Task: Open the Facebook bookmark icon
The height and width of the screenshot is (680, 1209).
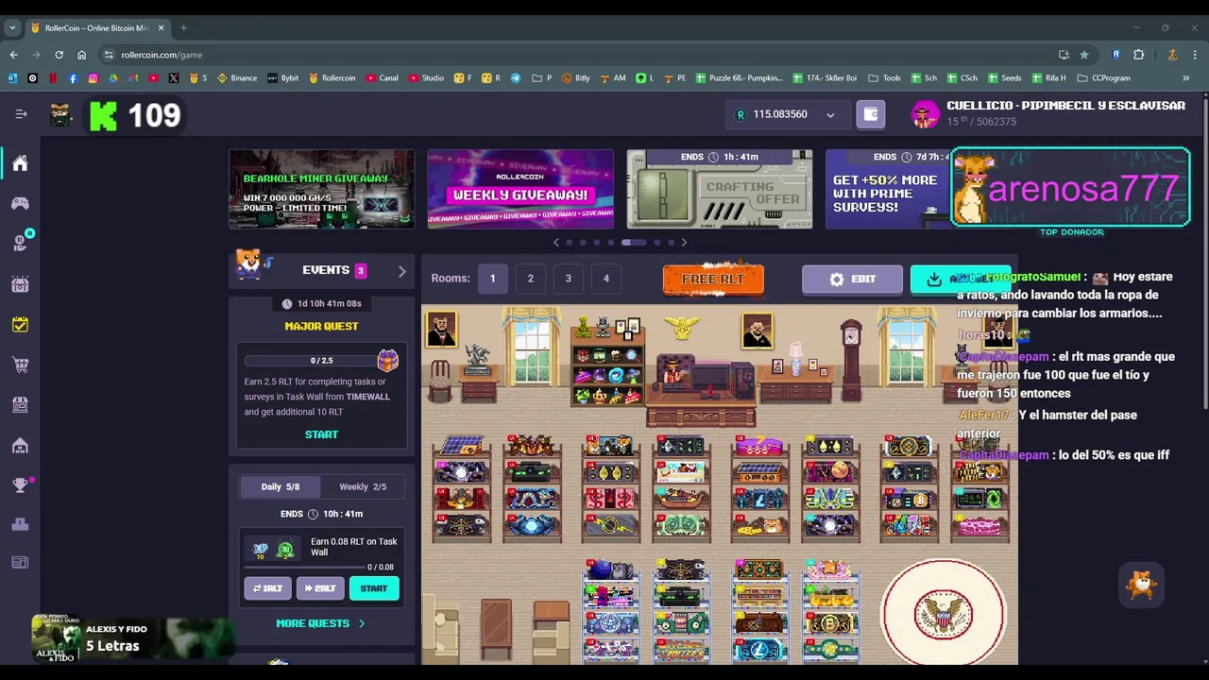Action: [73, 78]
